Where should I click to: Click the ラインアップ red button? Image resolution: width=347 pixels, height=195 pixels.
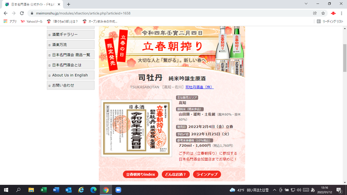pos(207,174)
